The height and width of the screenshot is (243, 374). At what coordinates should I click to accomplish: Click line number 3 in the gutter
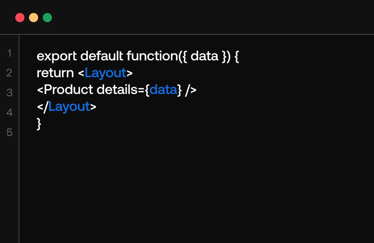tap(10, 92)
